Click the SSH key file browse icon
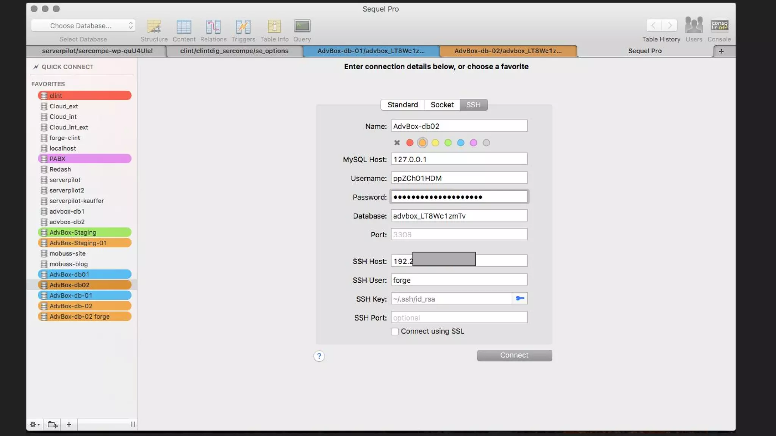This screenshot has width=776, height=436. click(x=520, y=299)
